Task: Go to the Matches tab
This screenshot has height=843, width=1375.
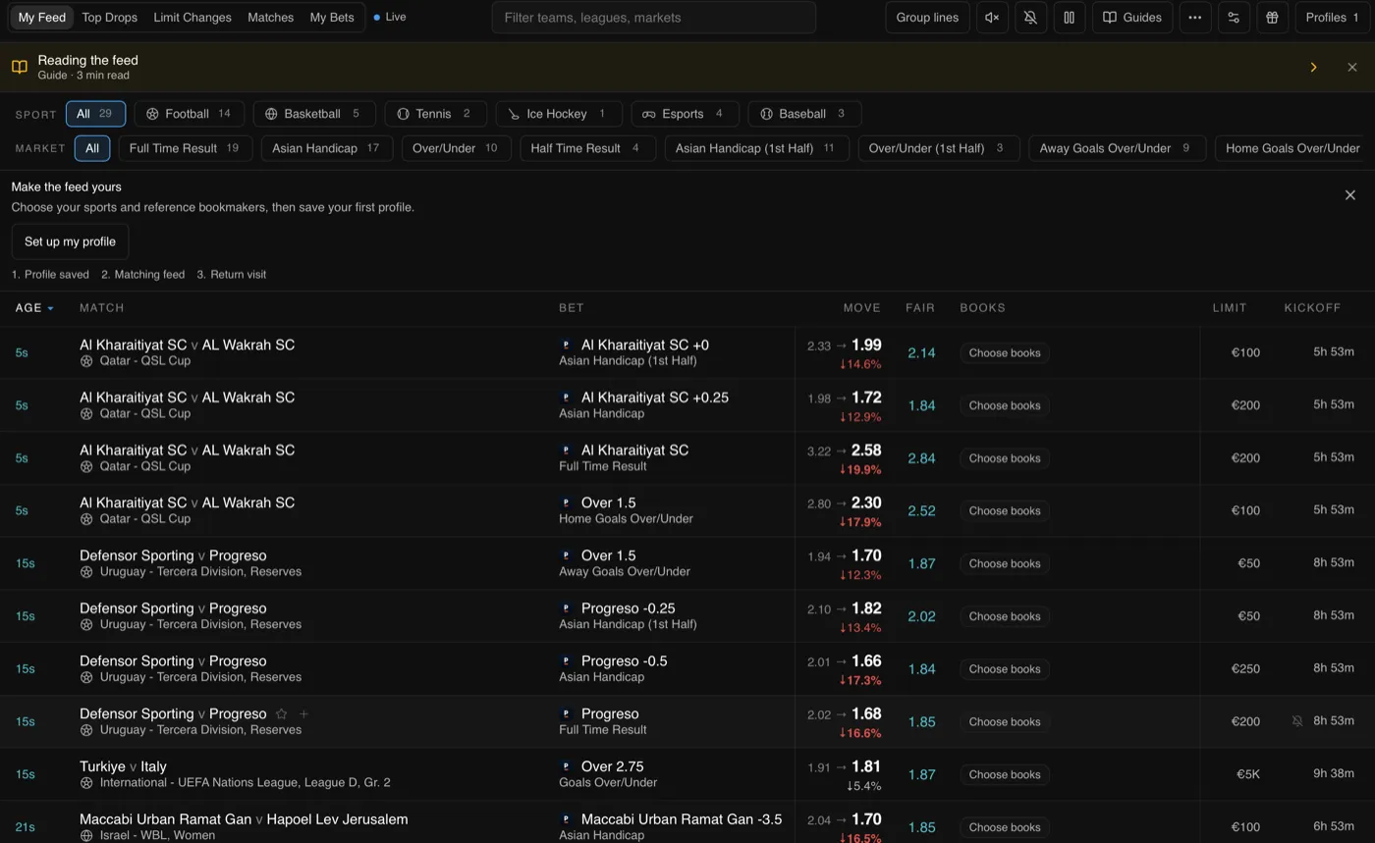Action: tap(270, 18)
